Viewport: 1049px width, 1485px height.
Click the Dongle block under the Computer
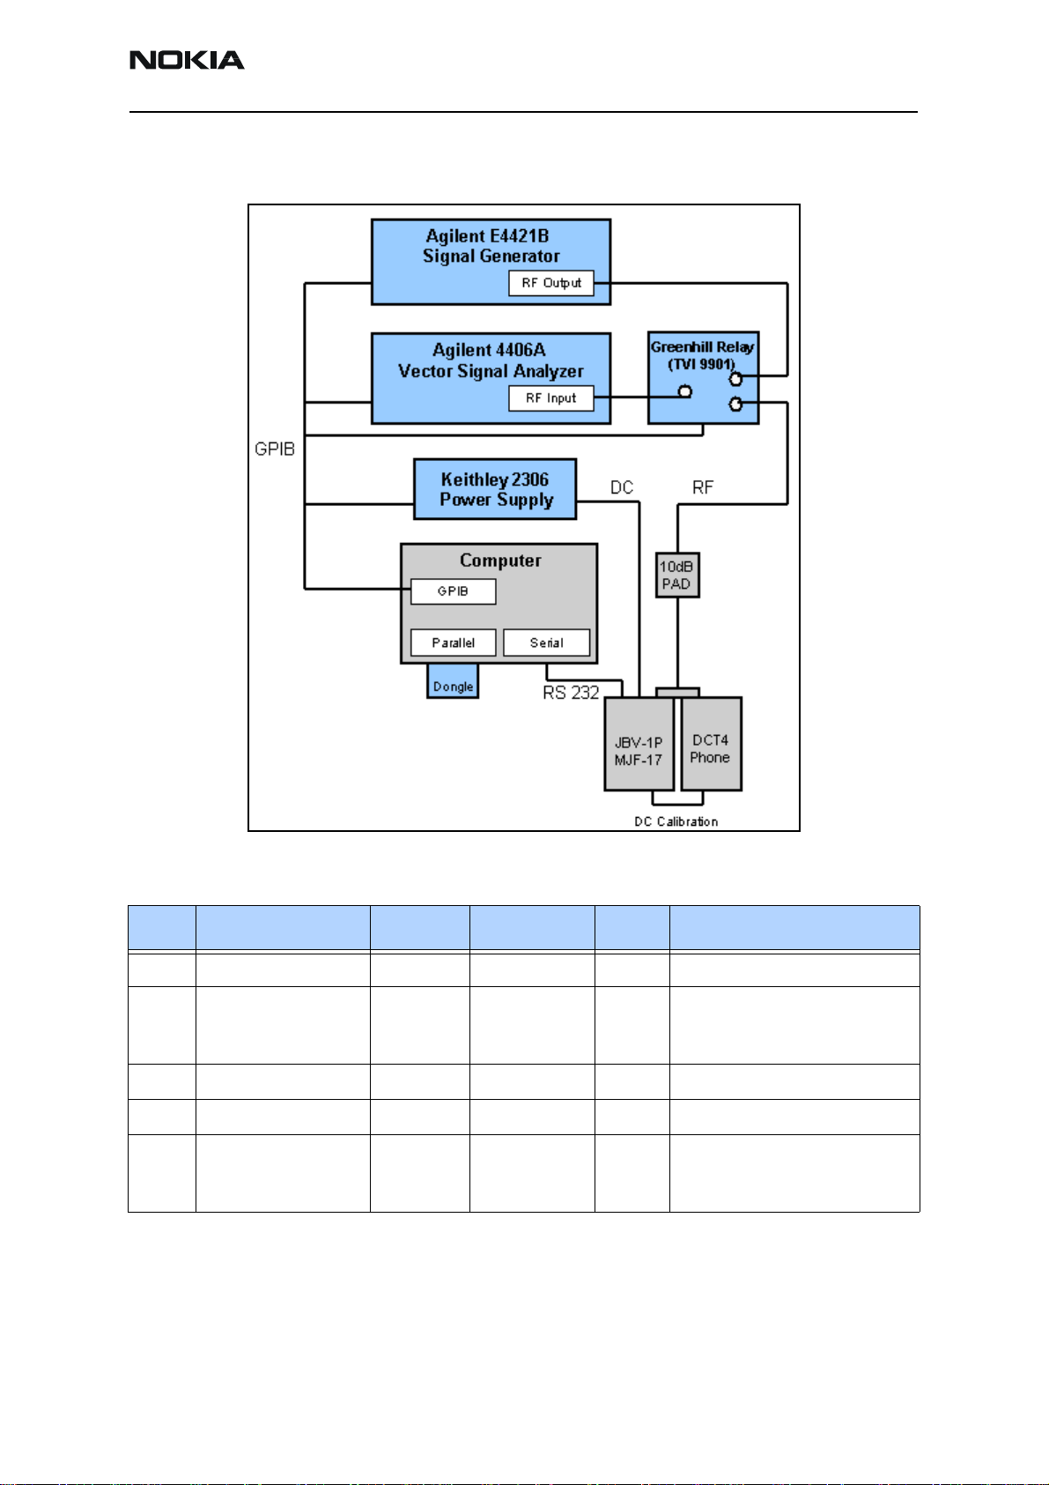tap(453, 685)
